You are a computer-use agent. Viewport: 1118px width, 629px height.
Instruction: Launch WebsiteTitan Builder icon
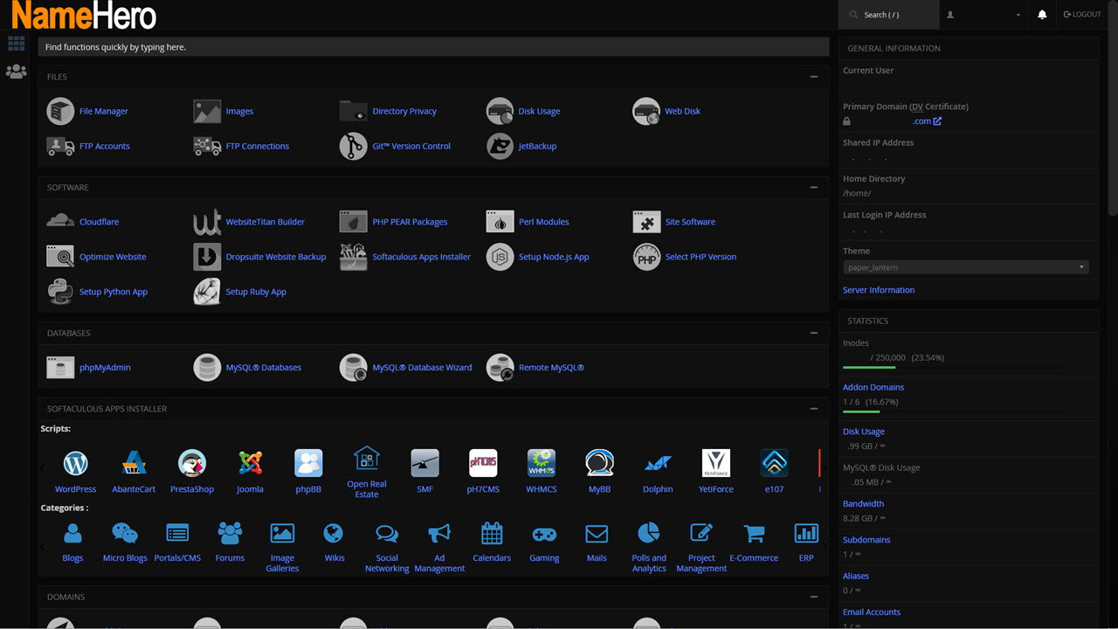pos(207,222)
